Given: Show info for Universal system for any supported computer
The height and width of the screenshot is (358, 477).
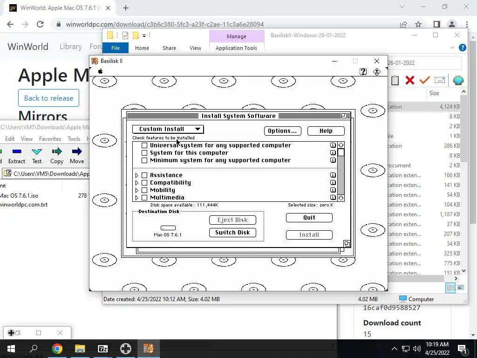Looking at the screenshot, I should tap(333, 145).
